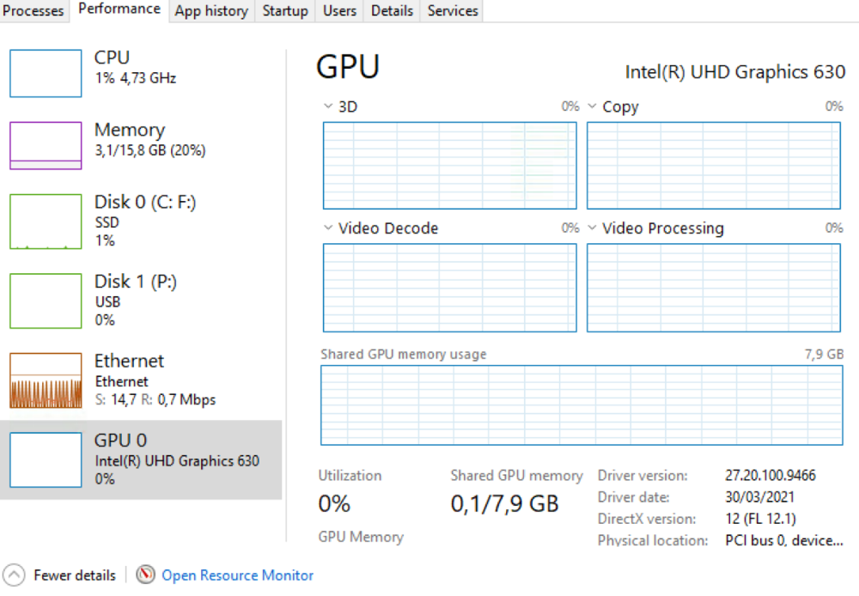This screenshot has height=596, width=859.
Task: Open the Copy graph engine dropdown
Action: 592,106
